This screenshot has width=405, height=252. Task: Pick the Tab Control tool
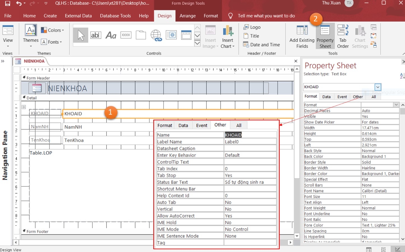click(x=141, y=35)
